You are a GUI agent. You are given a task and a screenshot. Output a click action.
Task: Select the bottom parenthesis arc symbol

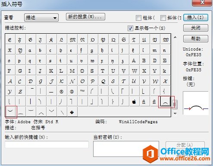coord(10,111)
